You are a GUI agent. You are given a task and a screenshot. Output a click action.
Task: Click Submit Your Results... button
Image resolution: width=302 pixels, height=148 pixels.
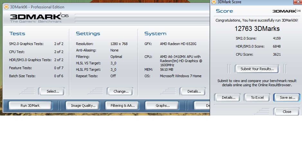tap(257, 69)
